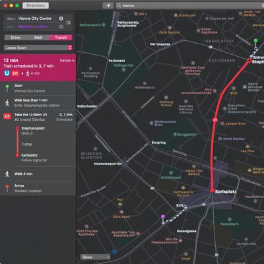Click the purple destination pin on map

(x=163, y=217)
